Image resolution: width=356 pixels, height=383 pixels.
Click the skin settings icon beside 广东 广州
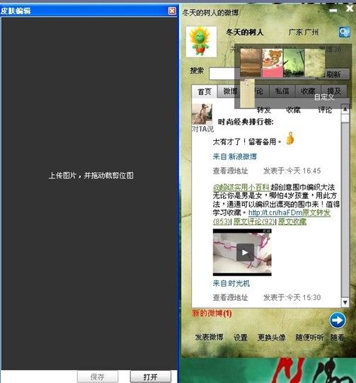pos(345,32)
